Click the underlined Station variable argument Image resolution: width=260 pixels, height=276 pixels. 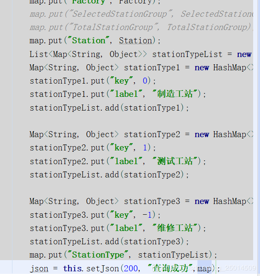pos(135,41)
